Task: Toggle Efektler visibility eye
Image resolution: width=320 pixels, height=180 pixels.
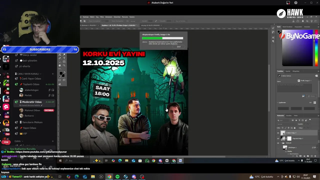Action: tap(286, 151)
